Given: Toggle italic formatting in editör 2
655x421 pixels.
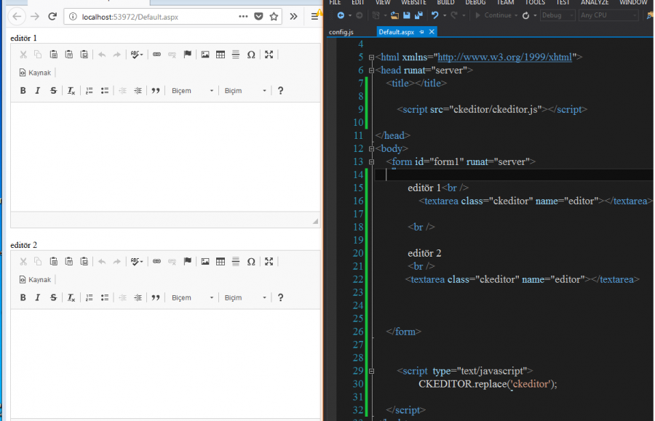Looking at the screenshot, I should pos(38,297).
